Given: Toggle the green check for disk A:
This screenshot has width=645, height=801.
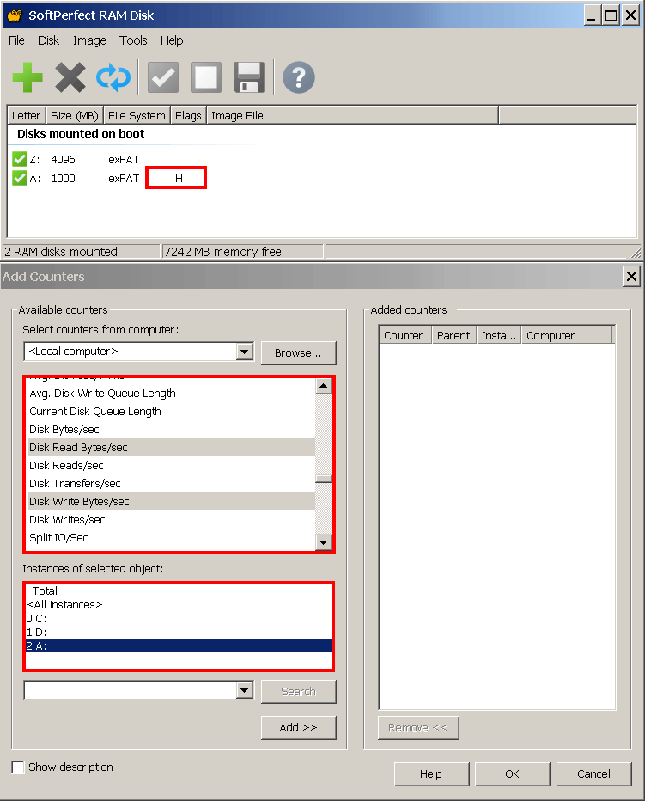Looking at the screenshot, I should [x=20, y=178].
